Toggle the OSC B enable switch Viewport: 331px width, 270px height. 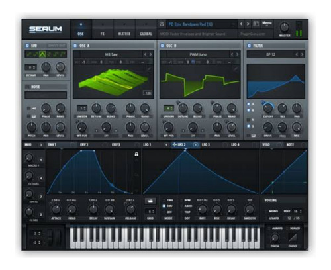162,46
